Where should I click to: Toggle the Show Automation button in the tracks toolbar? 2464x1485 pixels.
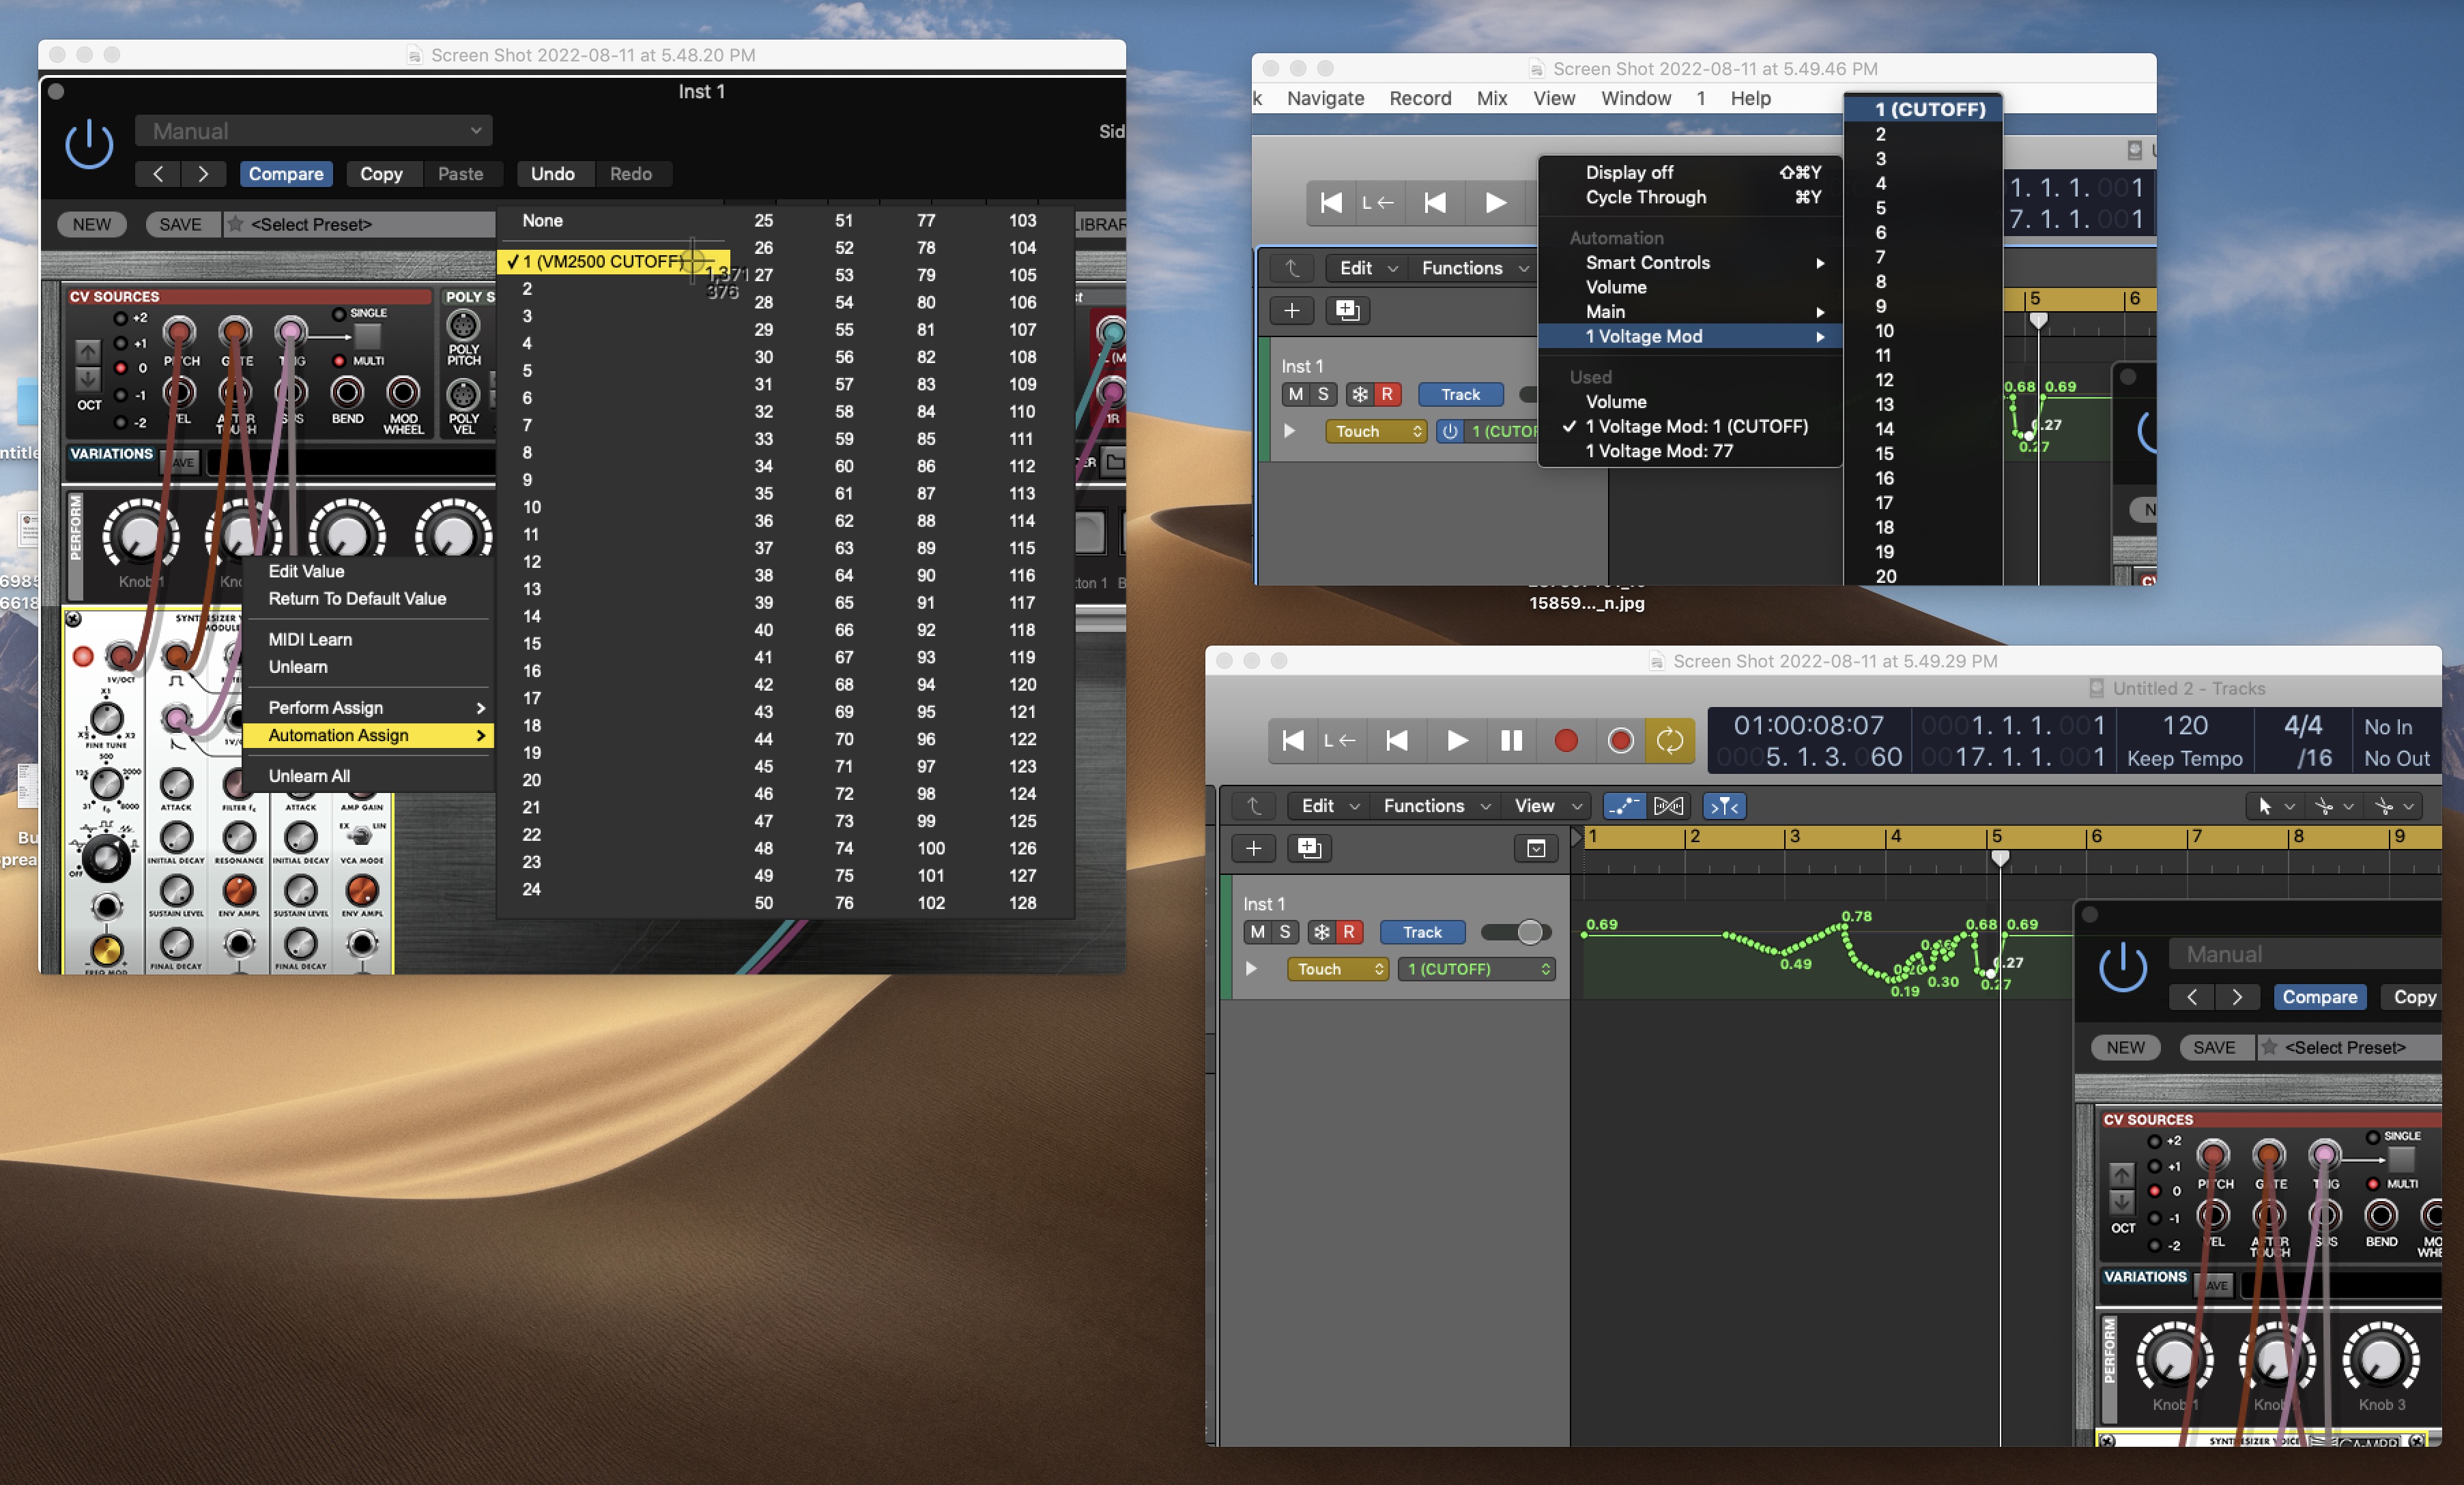point(1624,806)
